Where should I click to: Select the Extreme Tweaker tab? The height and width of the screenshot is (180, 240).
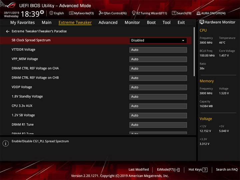(x=75, y=23)
